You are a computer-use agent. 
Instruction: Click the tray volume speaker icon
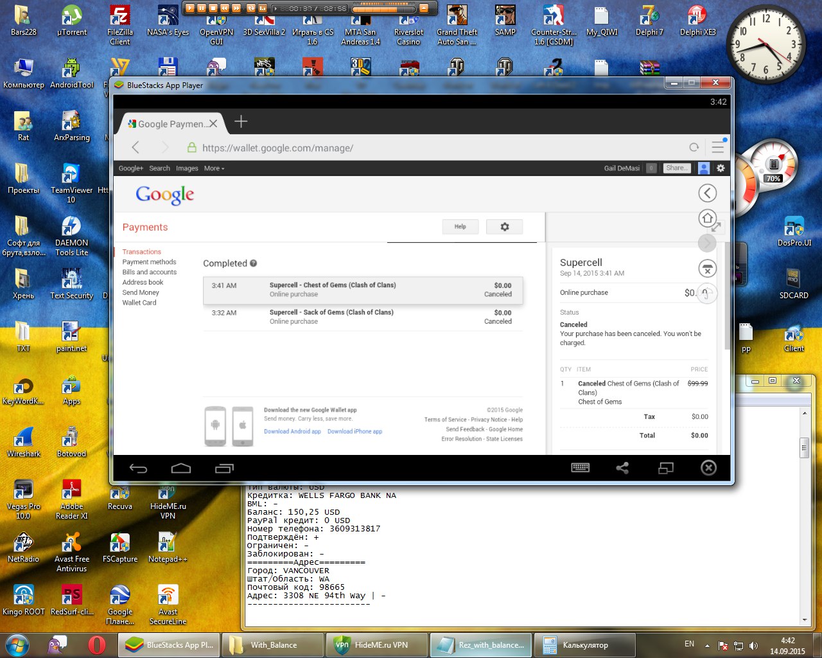[x=753, y=645]
